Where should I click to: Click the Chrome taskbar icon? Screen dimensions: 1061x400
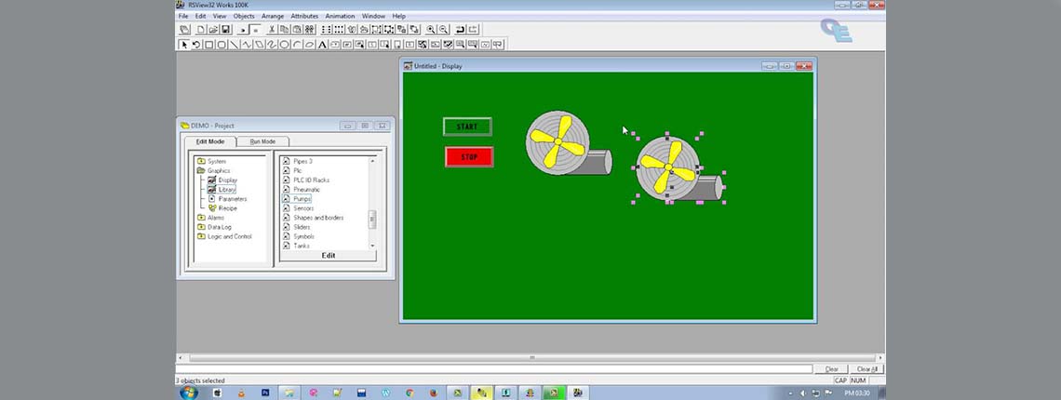pyautogui.click(x=410, y=393)
